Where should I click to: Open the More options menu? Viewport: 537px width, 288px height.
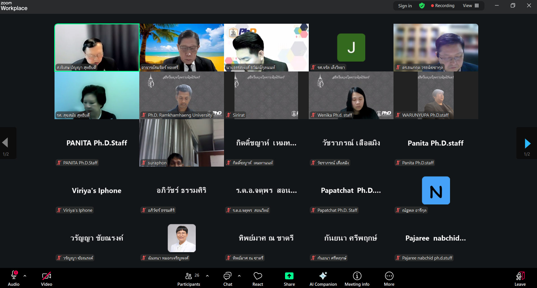(x=389, y=279)
